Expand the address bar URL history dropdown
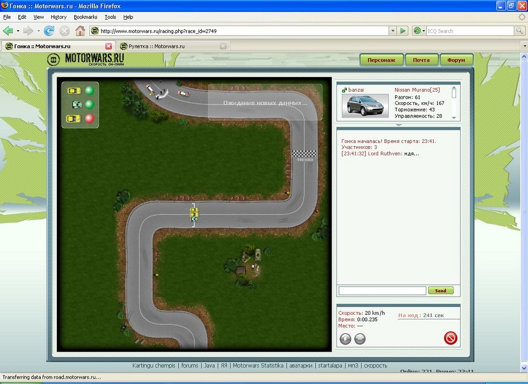 pos(393,31)
